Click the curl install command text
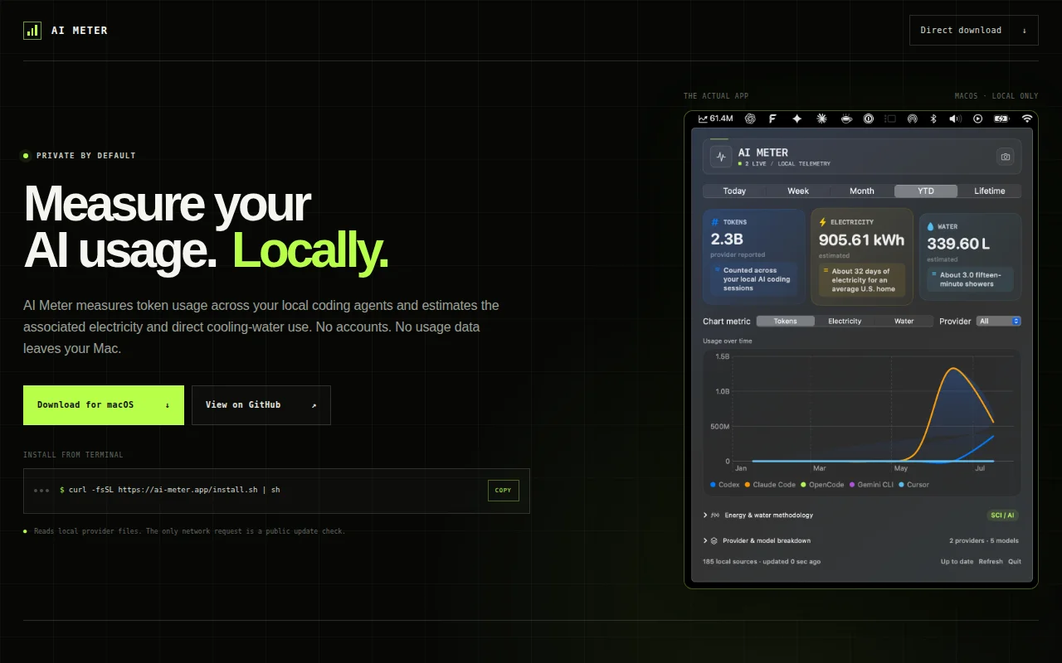Viewport: 1062px width, 663px height. 170,490
